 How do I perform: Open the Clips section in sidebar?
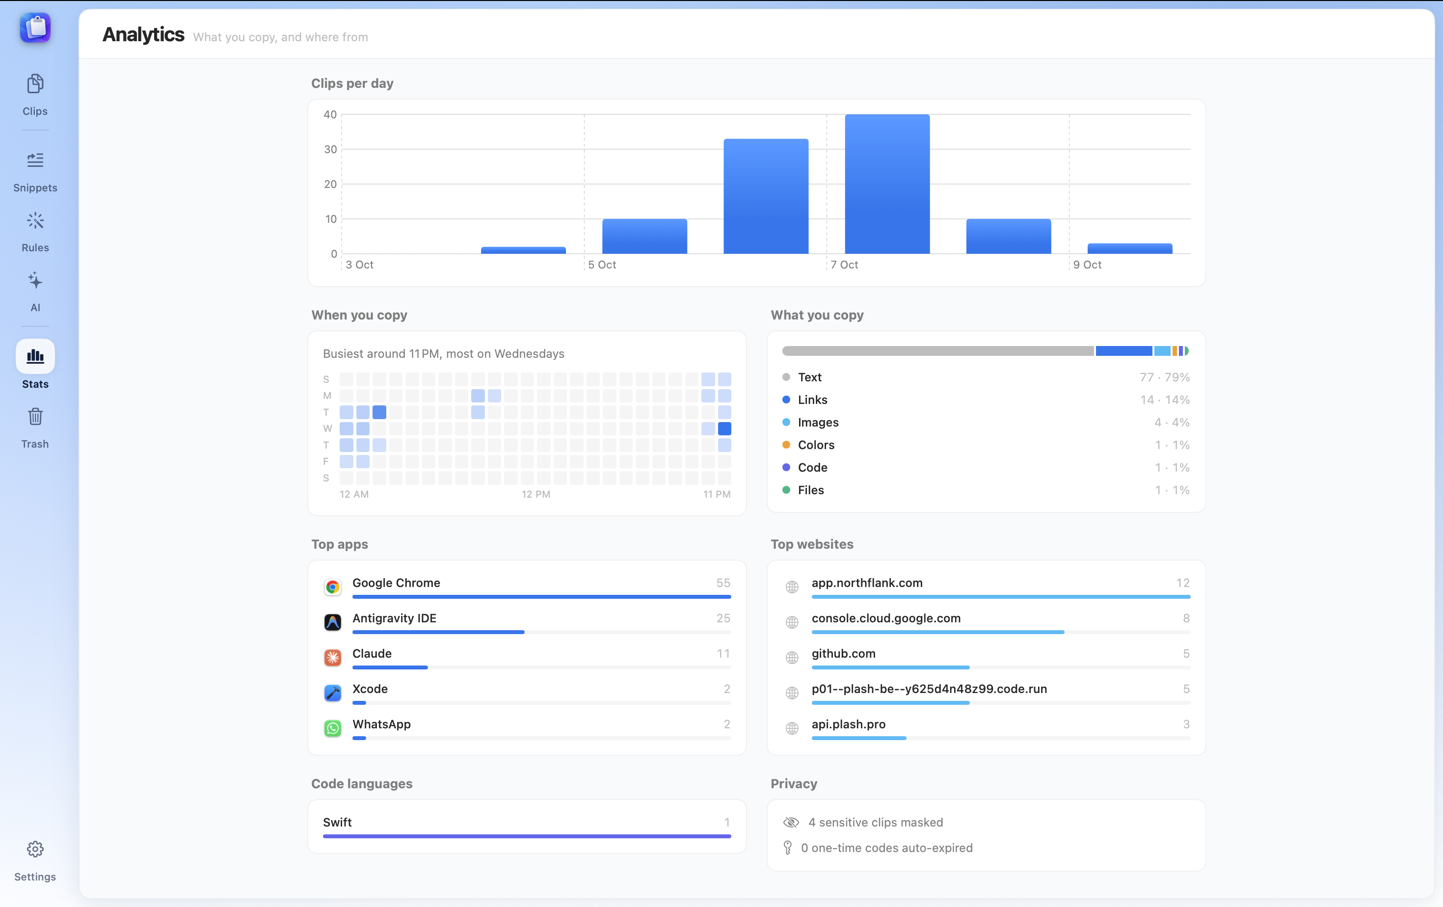coord(35,95)
